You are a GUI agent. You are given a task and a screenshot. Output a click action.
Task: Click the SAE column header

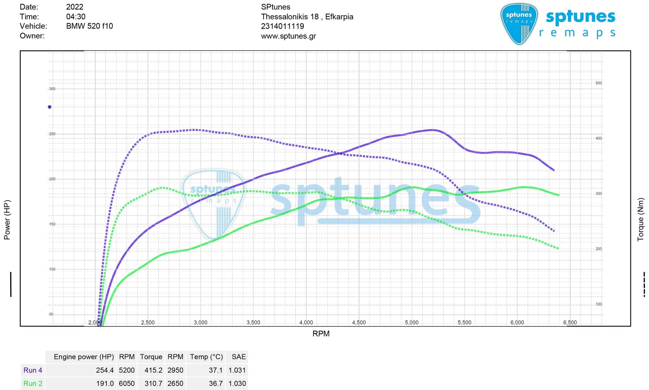pyautogui.click(x=239, y=357)
